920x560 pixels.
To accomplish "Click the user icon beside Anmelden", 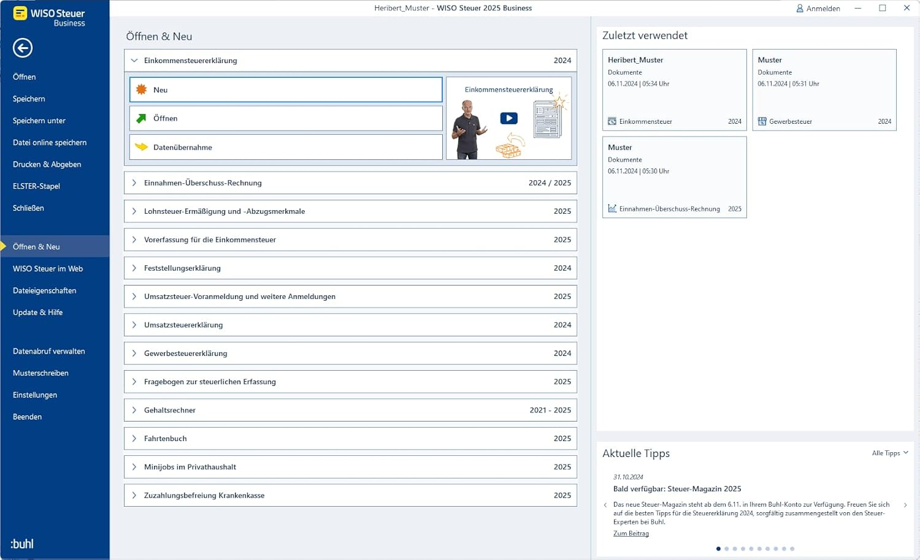I will click(800, 9).
